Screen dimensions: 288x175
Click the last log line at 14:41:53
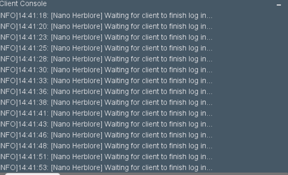tap(106, 168)
